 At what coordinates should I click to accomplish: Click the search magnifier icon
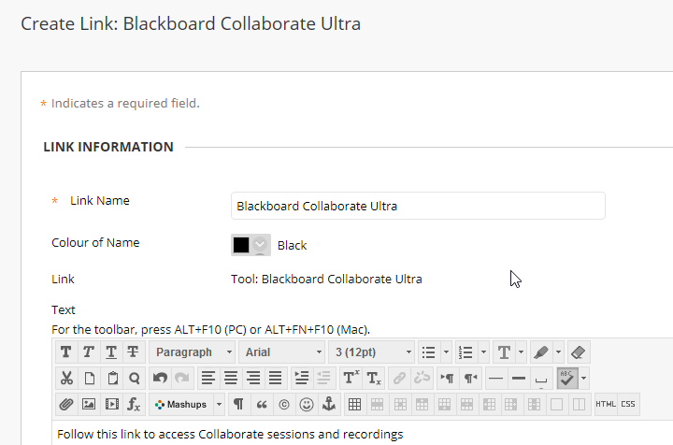tap(134, 379)
